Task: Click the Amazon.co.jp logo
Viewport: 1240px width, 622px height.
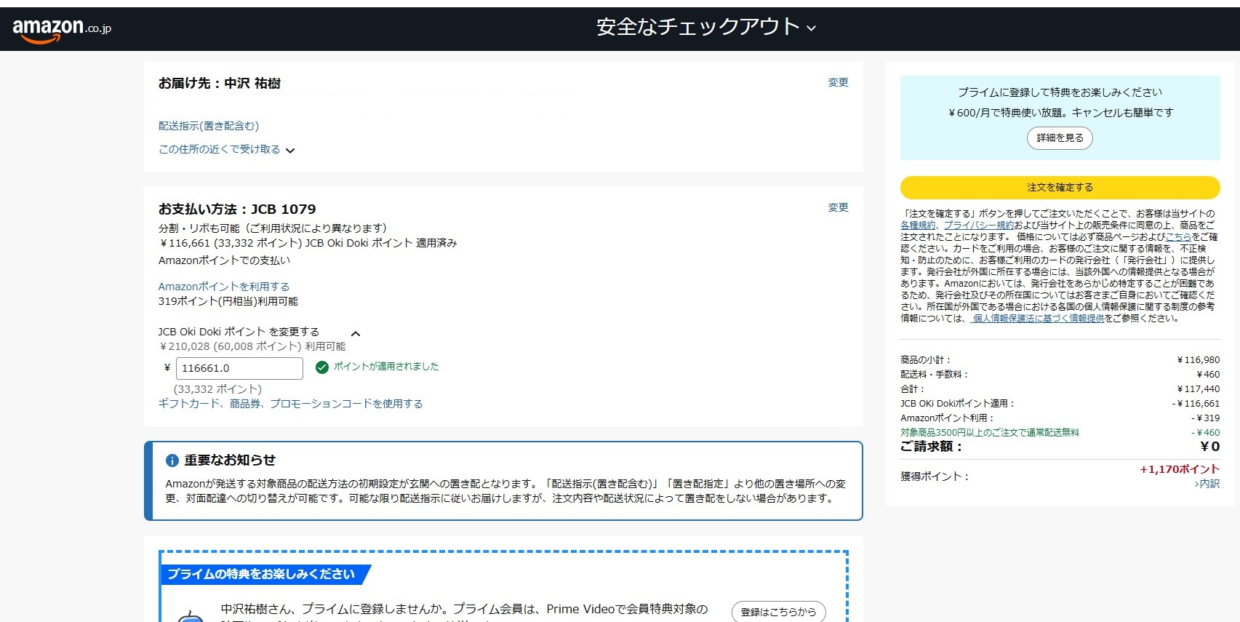Action: point(62,29)
